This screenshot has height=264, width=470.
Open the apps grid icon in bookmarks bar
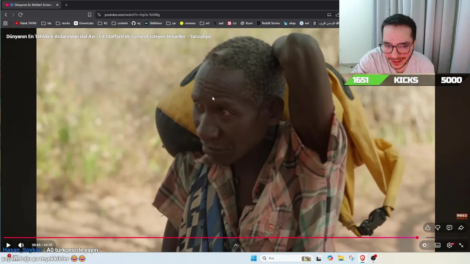click(x=5, y=23)
